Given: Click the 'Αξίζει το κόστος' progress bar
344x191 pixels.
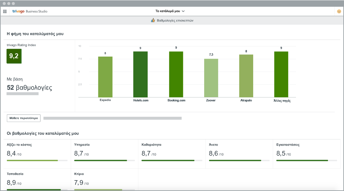Looking at the screenshot, I should [x=37, y=161].
